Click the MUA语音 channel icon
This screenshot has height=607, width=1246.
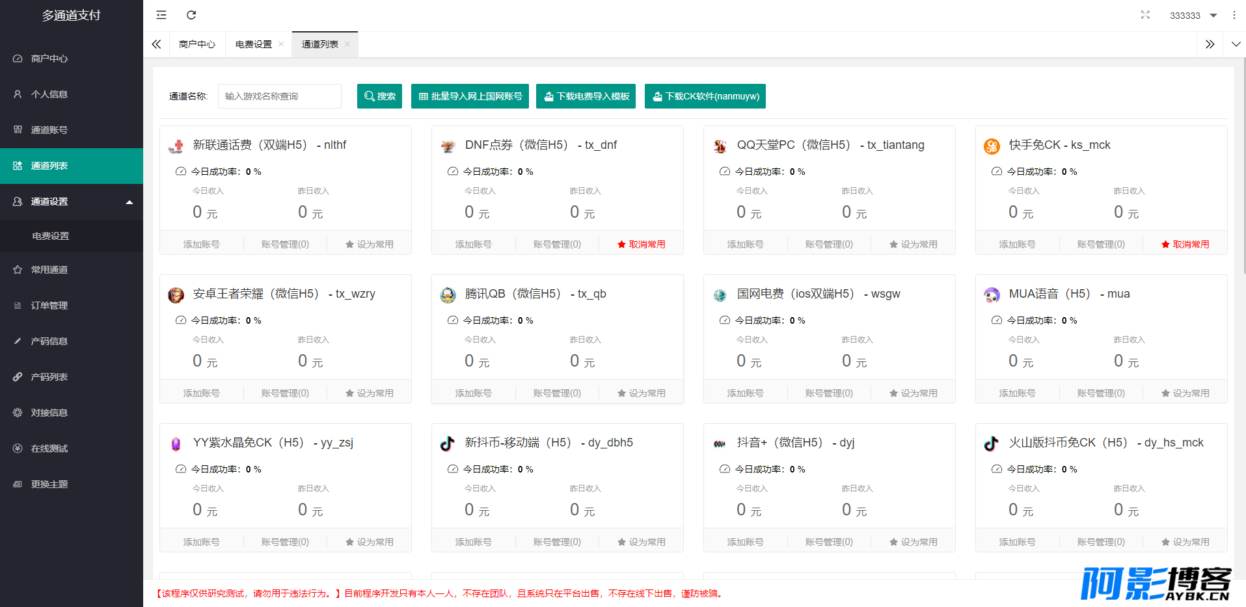click(992, 295)
